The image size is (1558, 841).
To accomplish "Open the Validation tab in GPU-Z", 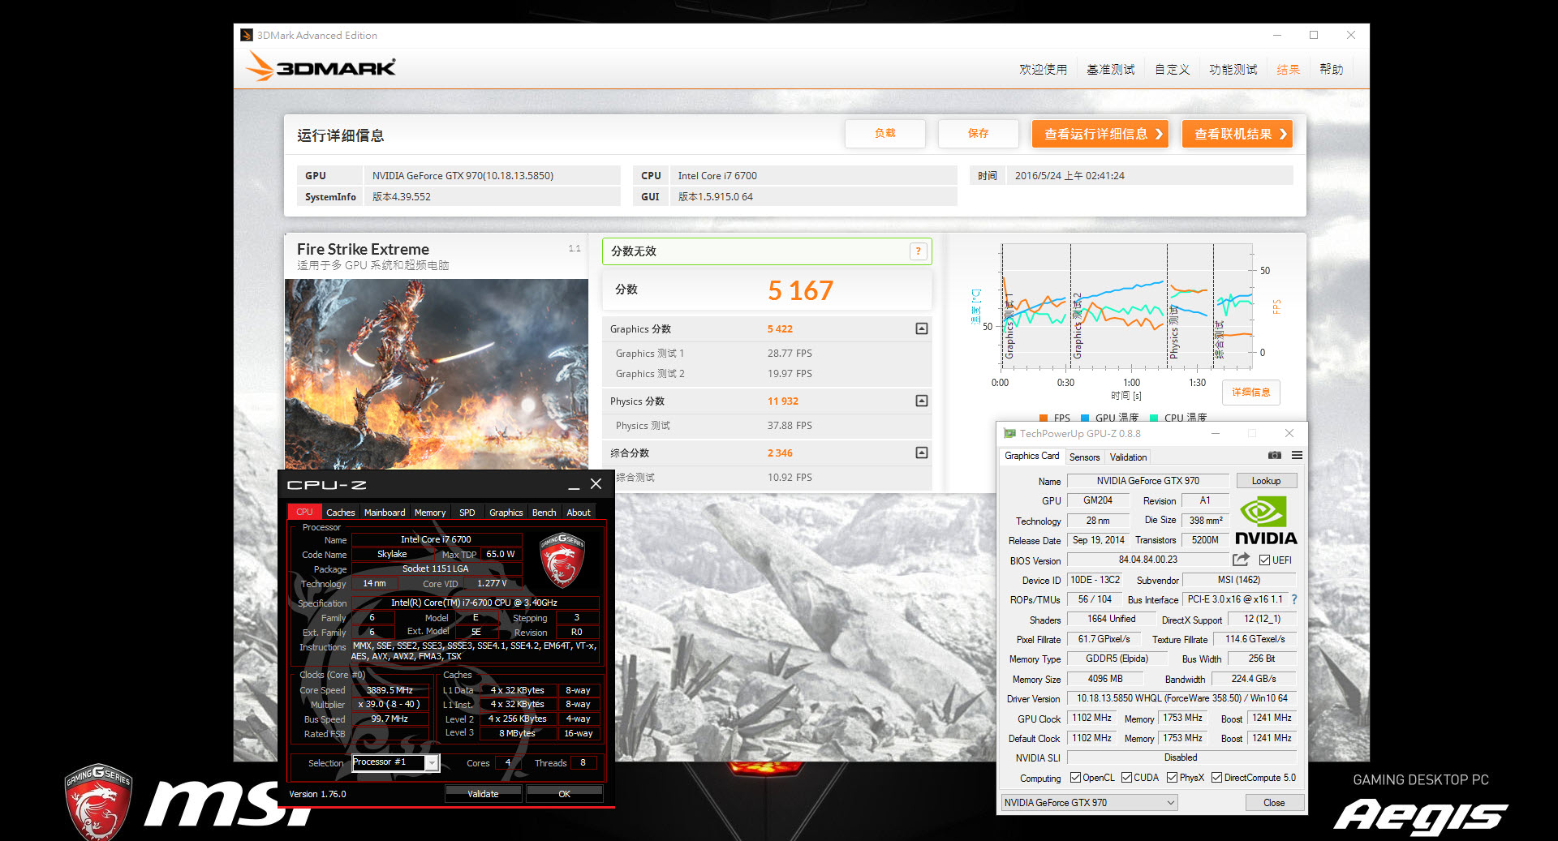I will (x=1128, y=457).
